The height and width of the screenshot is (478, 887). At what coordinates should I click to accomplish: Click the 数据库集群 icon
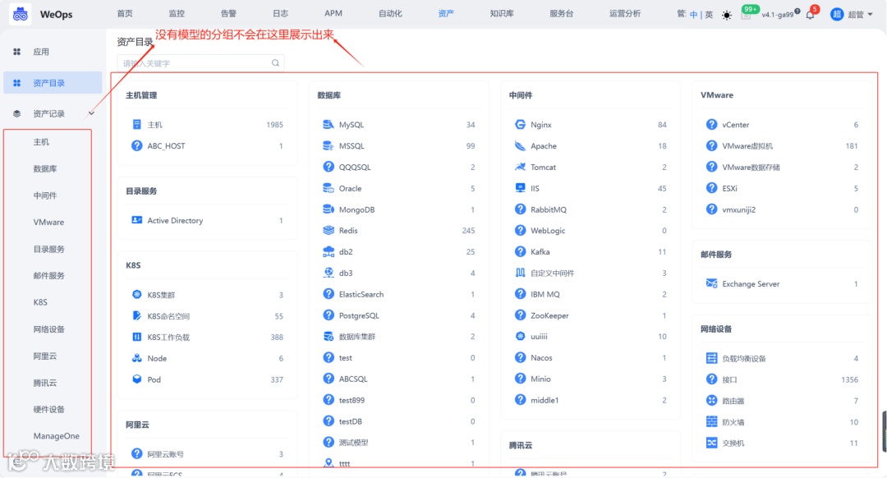(x=328, y=337)
